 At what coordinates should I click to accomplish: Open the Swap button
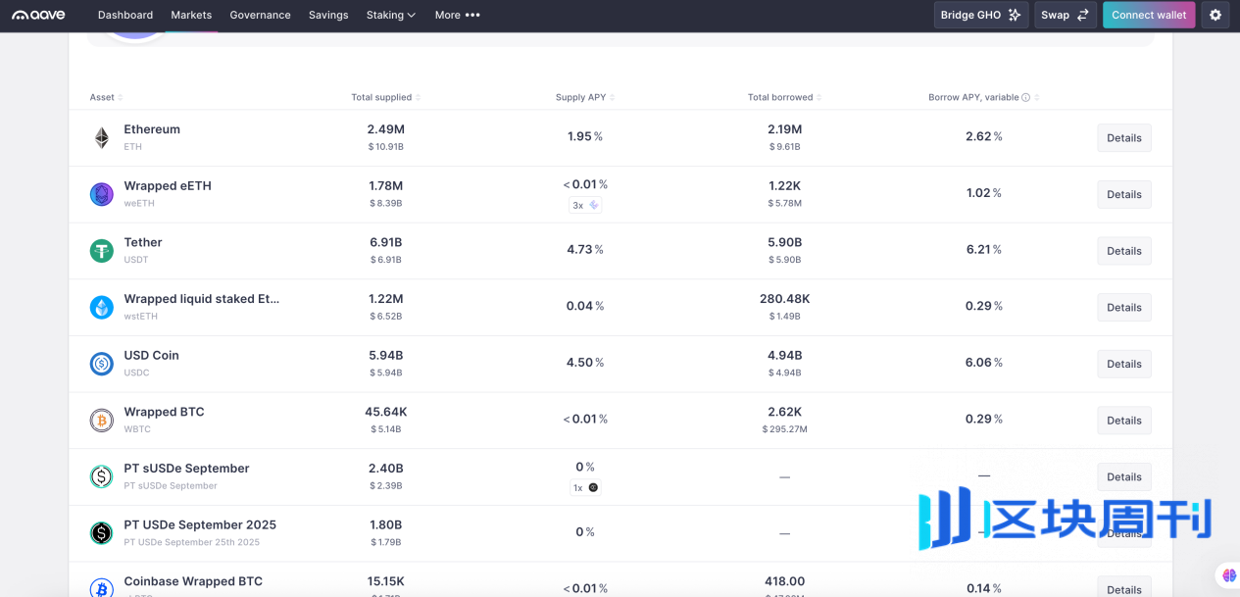click(1065, 15)
